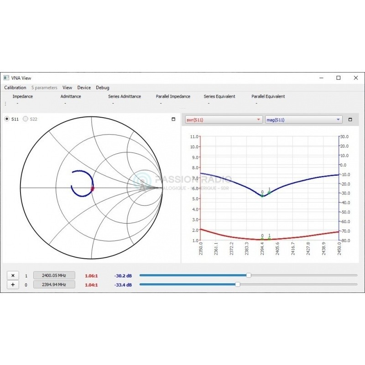Click the Parallel Equivalent label
365x365 pixels.
268,96
